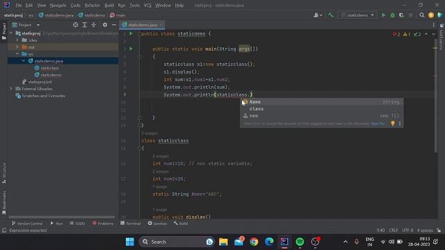Toggle the Structure tool window

tap(4, 173)
